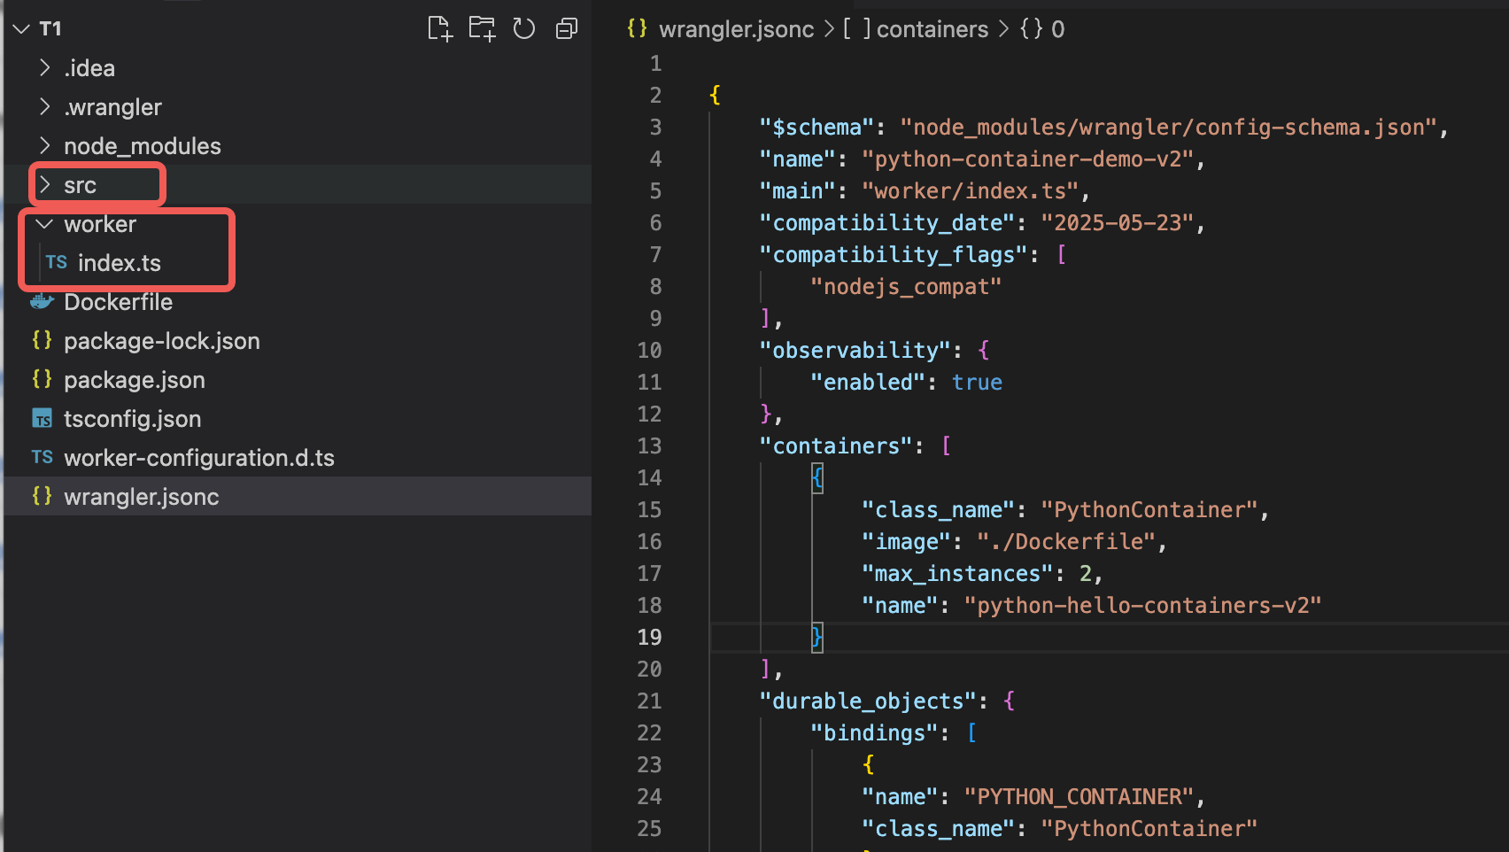1509x852 pixels.
Task: Click the New File icon
Action: coord(439,29)
